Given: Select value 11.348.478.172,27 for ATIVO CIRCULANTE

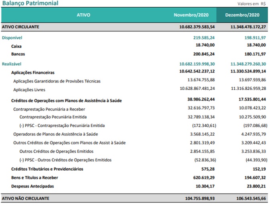Looking at the screenshot, I should pyautogui.click(x=248, y=27).
